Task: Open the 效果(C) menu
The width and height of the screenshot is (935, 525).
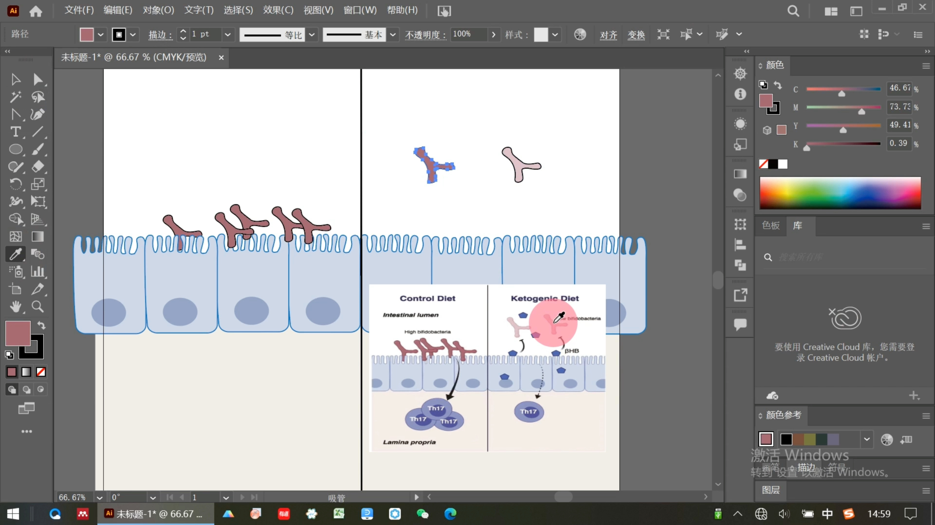Action: click(x=278, y=10)
